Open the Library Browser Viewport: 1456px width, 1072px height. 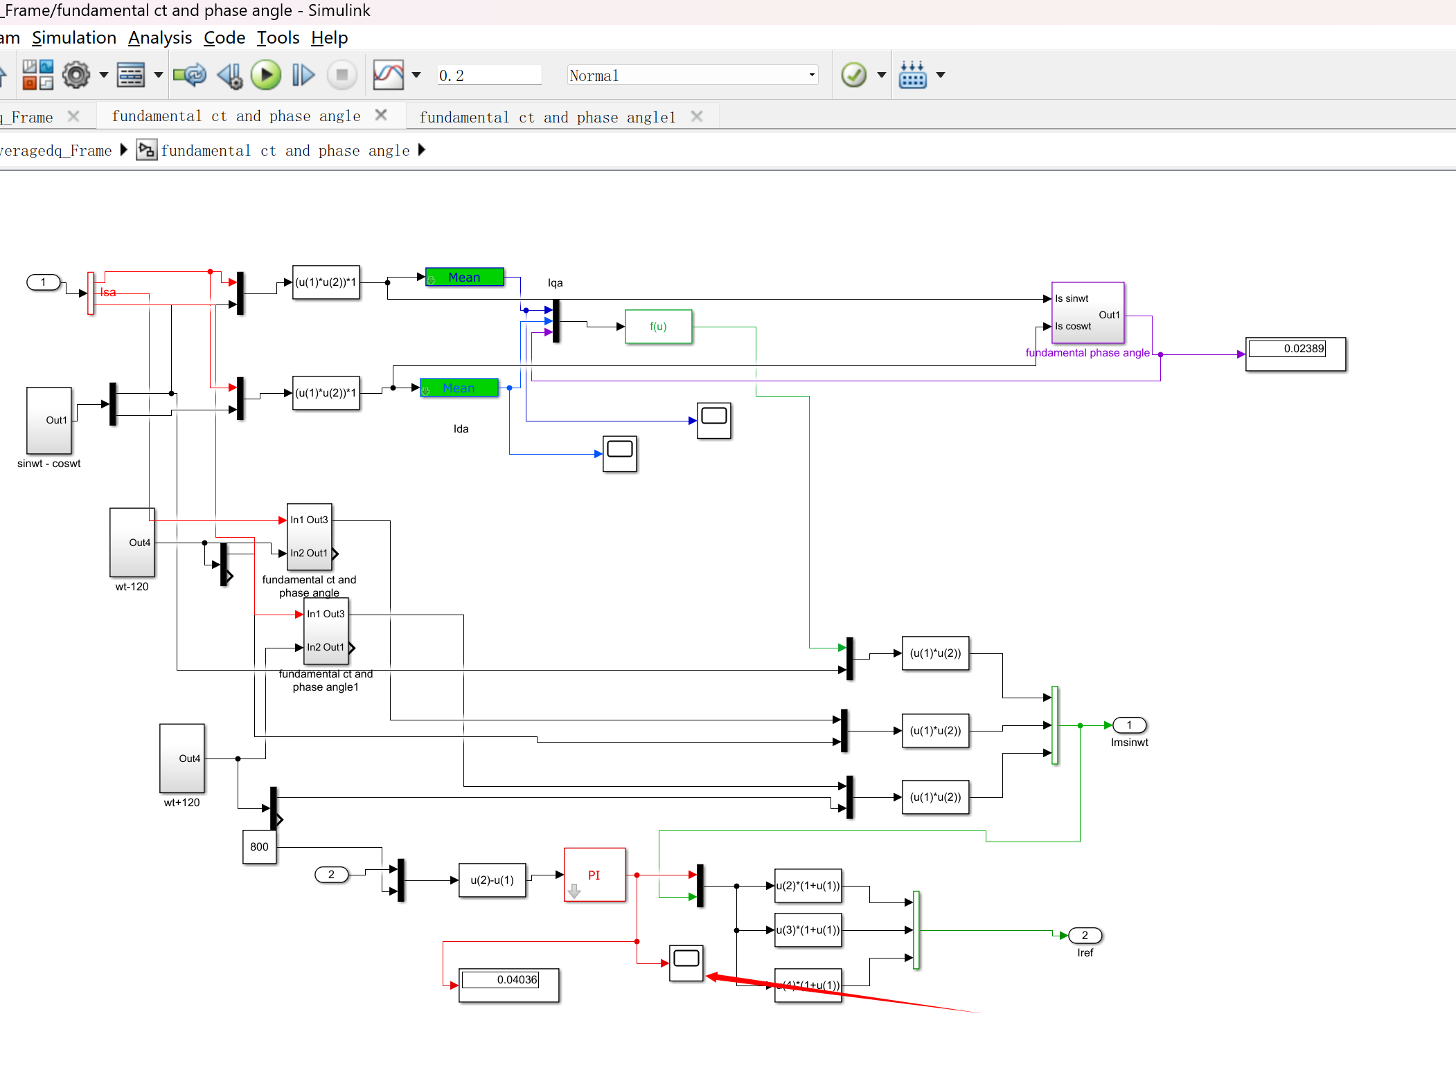[37, 75]
